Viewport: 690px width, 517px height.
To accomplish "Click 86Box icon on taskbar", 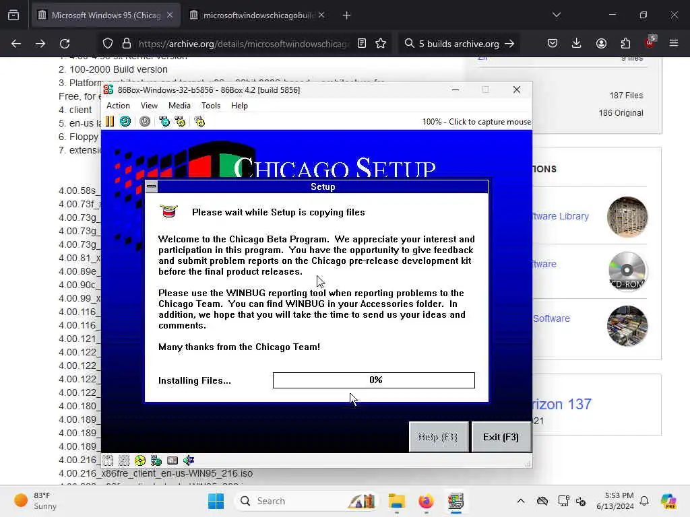I will (456, 501).
